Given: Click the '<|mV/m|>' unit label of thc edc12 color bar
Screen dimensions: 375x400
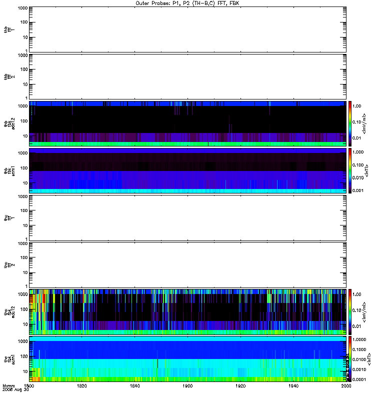Looking at the screenshot, I should click(x=364, y=312).
